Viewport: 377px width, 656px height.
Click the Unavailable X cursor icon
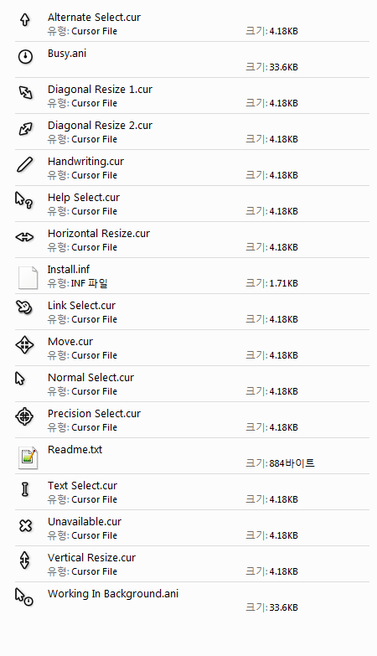click(25, 525)
